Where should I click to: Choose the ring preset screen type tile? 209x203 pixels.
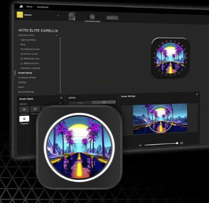(x=35, y=109)
